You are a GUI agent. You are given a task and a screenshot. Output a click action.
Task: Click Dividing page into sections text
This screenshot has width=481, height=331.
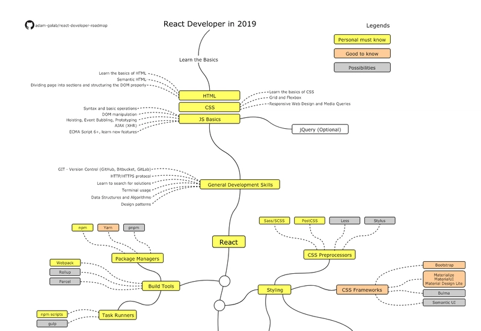pos(88,85)
